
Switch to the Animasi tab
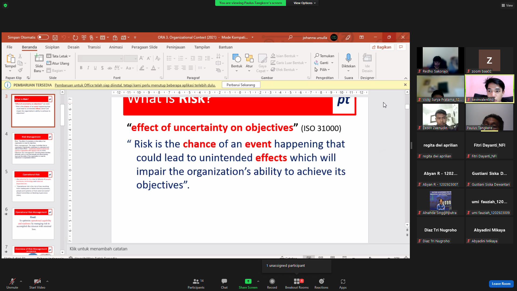[116, 47]
